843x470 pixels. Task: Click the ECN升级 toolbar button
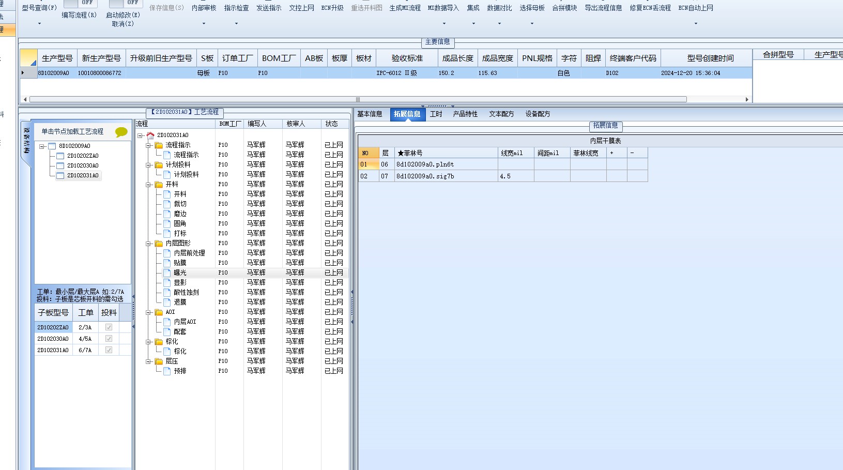(x=332, y=8)
